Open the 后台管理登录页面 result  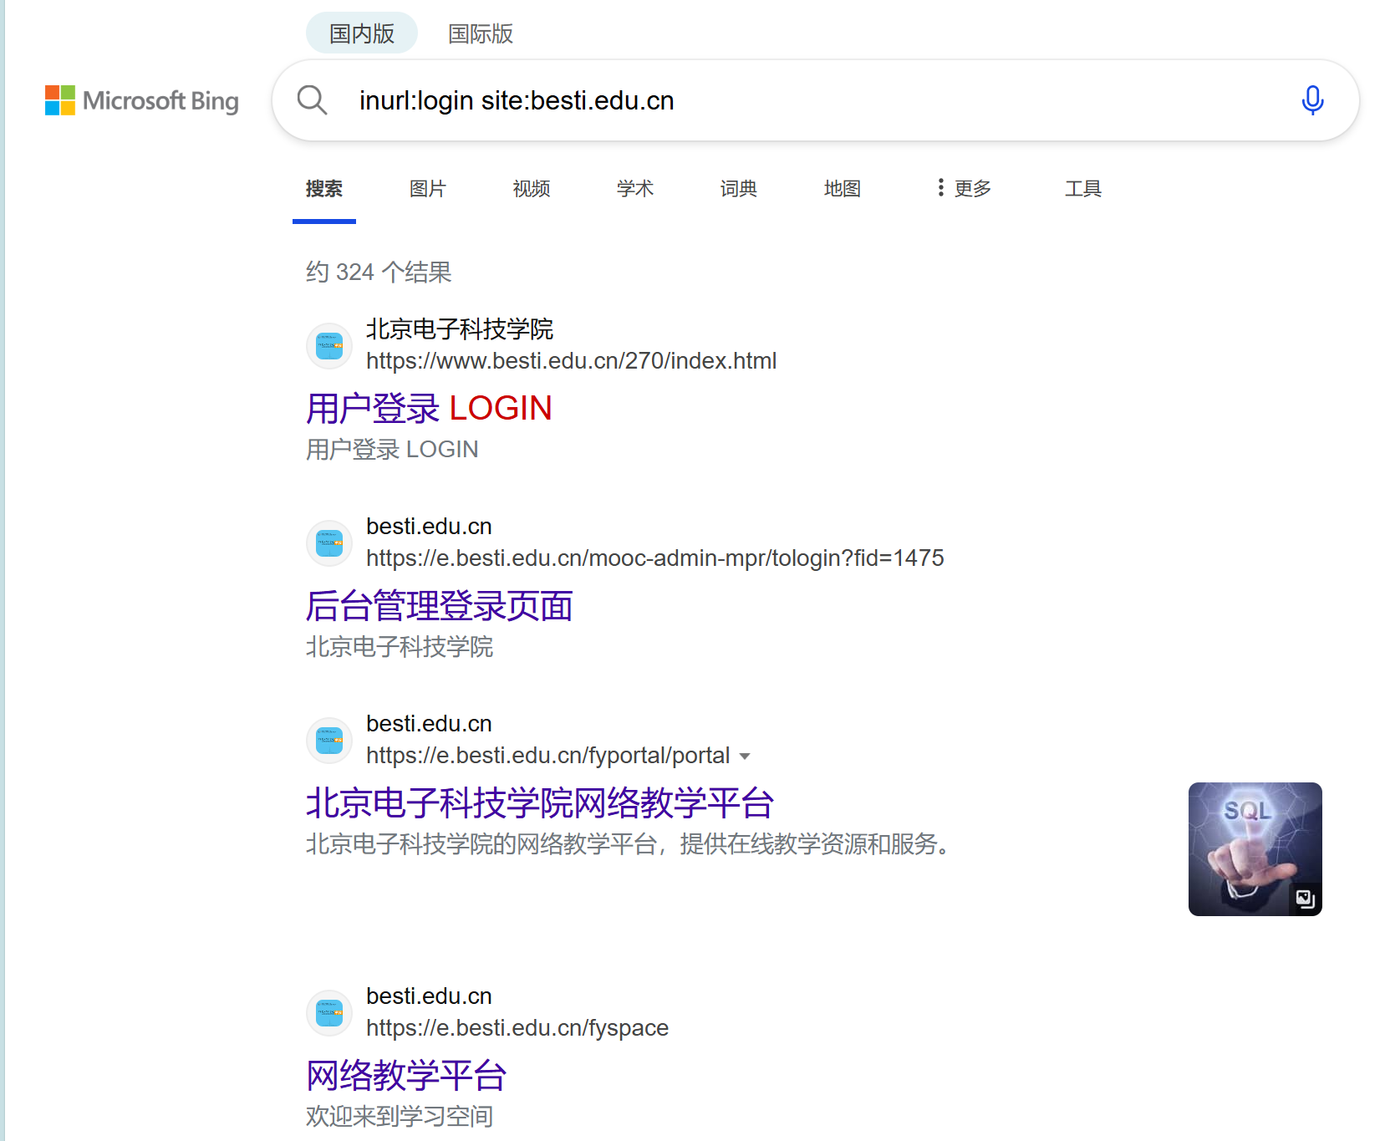coord(440,606)
